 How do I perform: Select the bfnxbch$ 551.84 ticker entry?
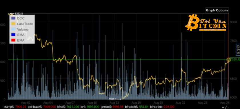pos(137,107)
